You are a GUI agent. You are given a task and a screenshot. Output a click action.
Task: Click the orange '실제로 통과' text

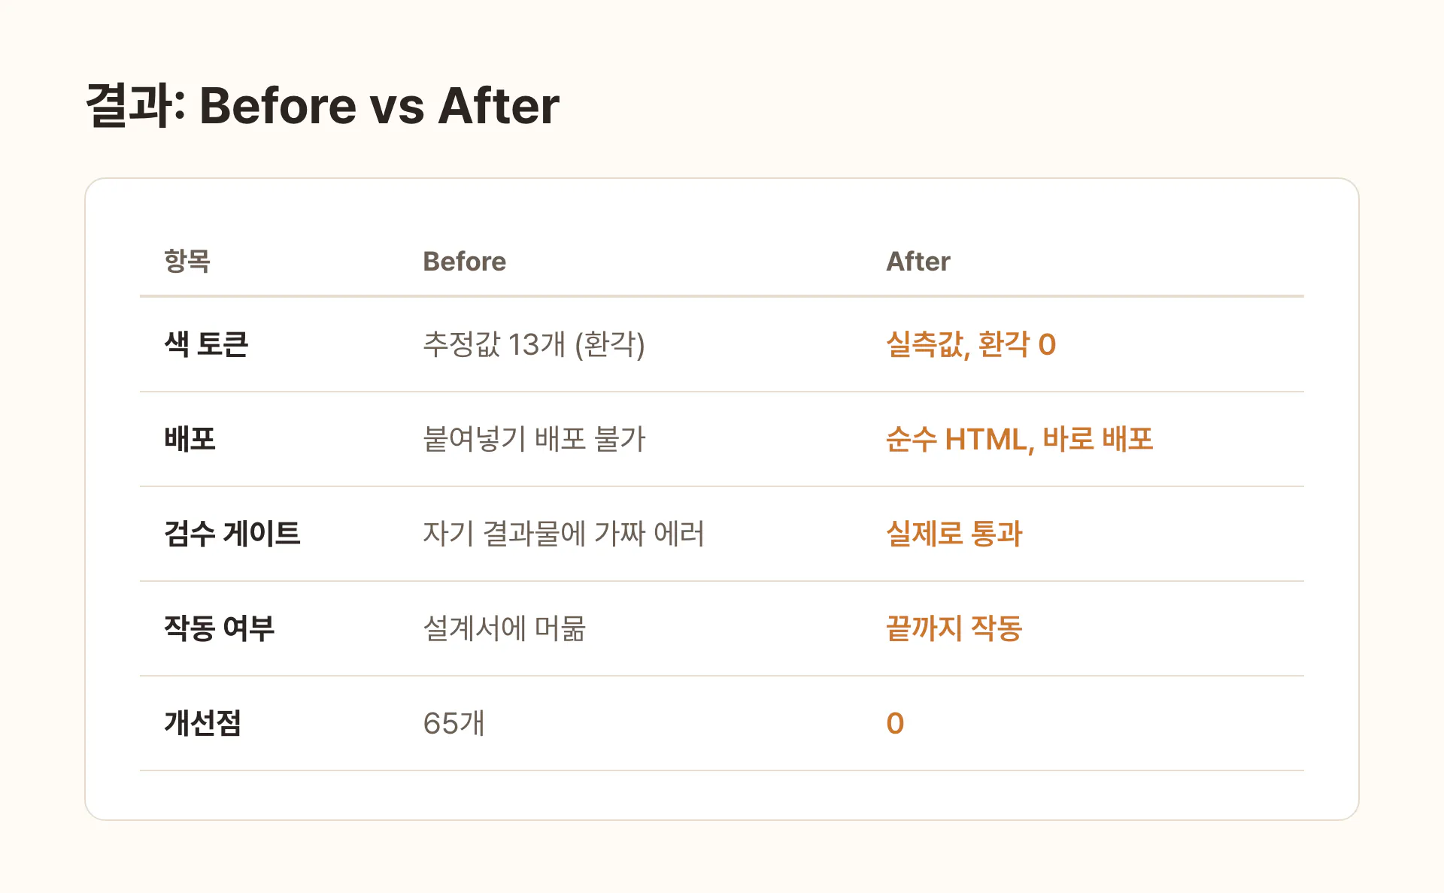point(954,534)
